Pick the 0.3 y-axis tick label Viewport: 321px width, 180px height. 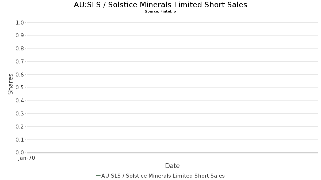20,114
